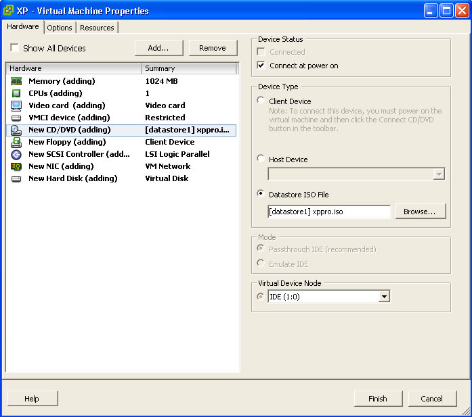
Task: Select the VMCI device (adding) row
Action: [x=121, y=118]
